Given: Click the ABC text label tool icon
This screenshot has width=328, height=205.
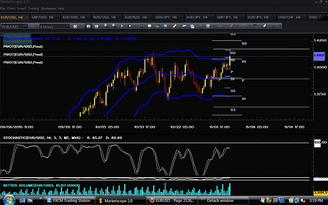Looking at the screenshot, I should (x=255, y=26).
